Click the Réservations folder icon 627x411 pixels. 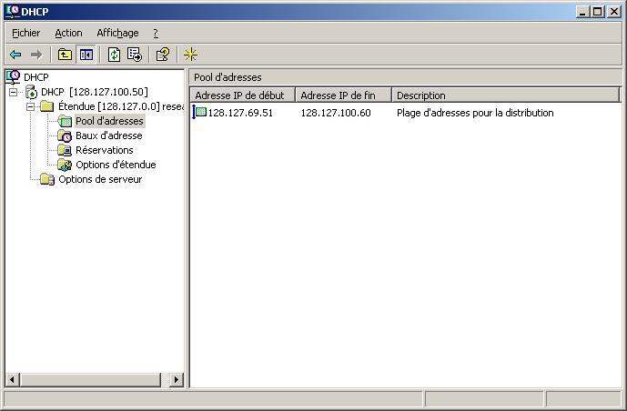click(x=65, y=150)
